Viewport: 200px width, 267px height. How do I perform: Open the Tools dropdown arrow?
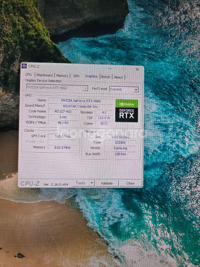coord(92,183)
